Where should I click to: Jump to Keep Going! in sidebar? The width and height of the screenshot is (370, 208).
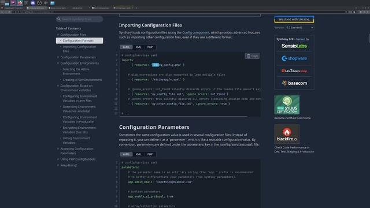(x=68, y=165)
